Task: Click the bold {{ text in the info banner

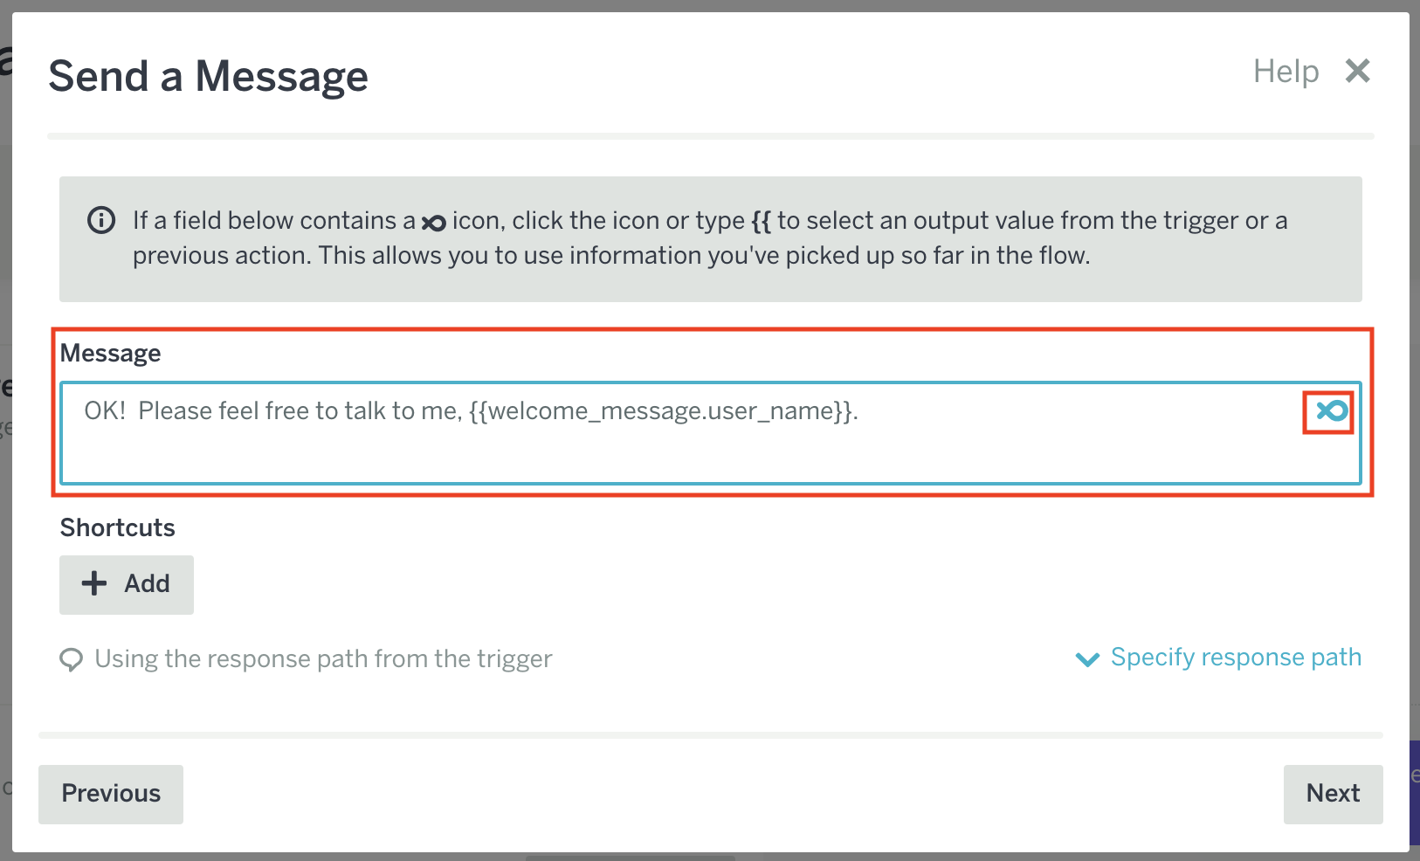Action: click(x=761, y=221)
